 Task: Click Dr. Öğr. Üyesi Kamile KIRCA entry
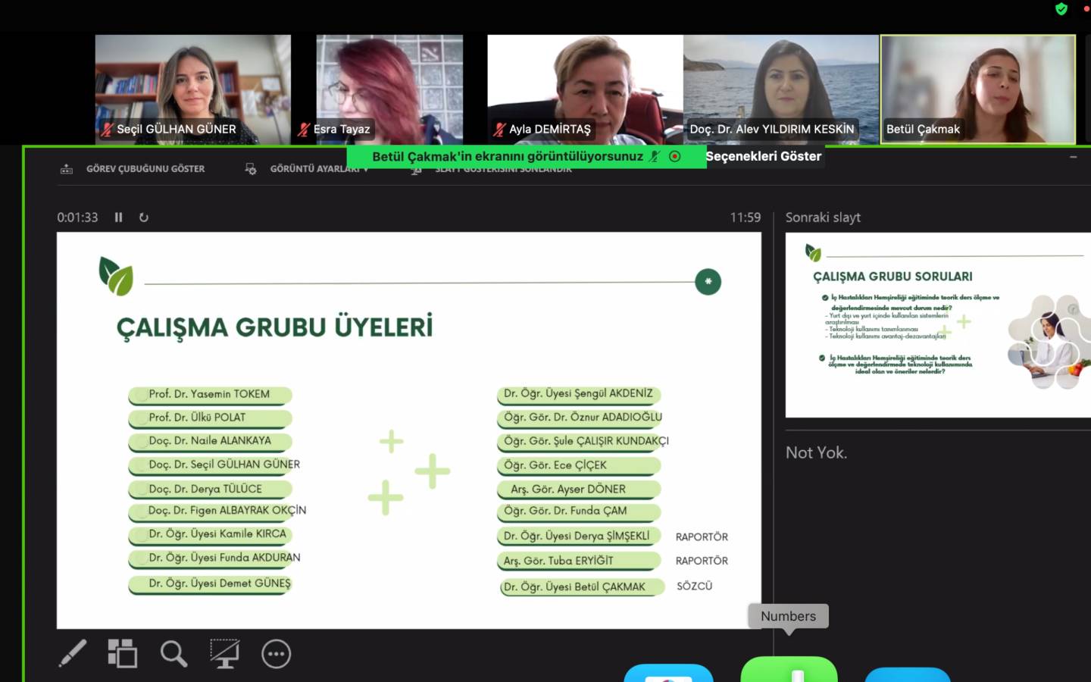210,534
